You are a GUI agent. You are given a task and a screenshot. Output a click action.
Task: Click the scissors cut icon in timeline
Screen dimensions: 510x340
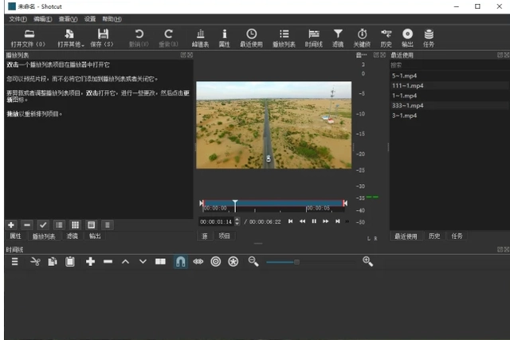click(34, 261)
